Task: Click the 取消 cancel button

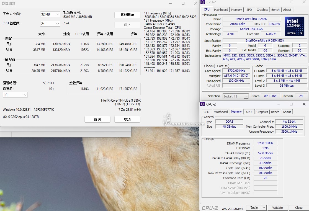Action: pos(127,119)
